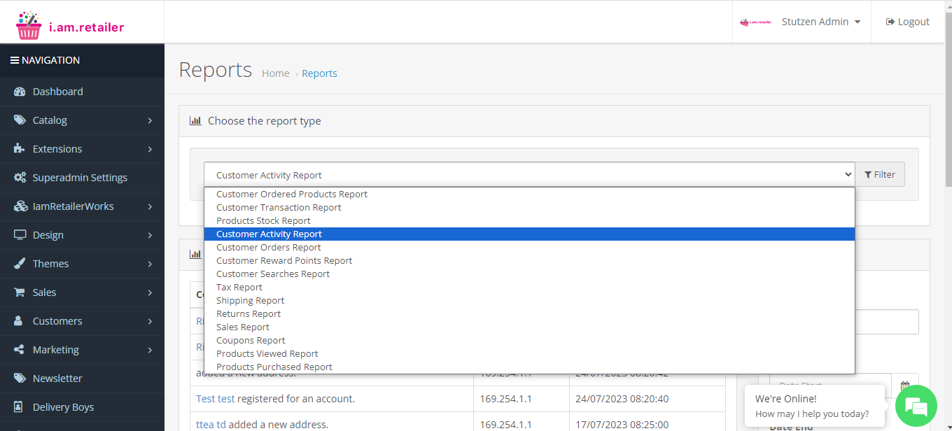Click the Filter button
Image resolution: width=952 pixels, height=431 pixels.
(x=880, y=175)
